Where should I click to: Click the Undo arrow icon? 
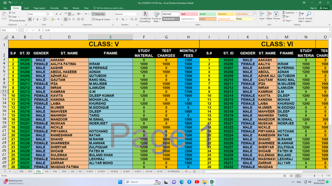[10, 3]
